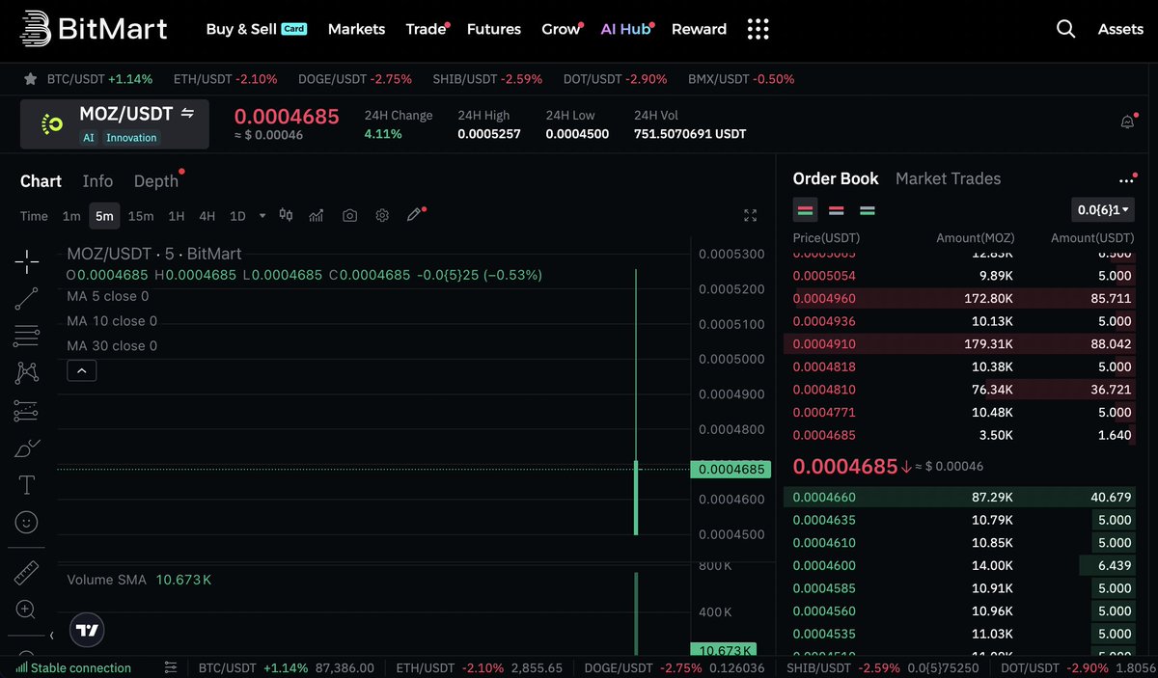This screenshot has width=1158, height=678.
Task: Select the 5m timeframe
Action: point(104,216)
